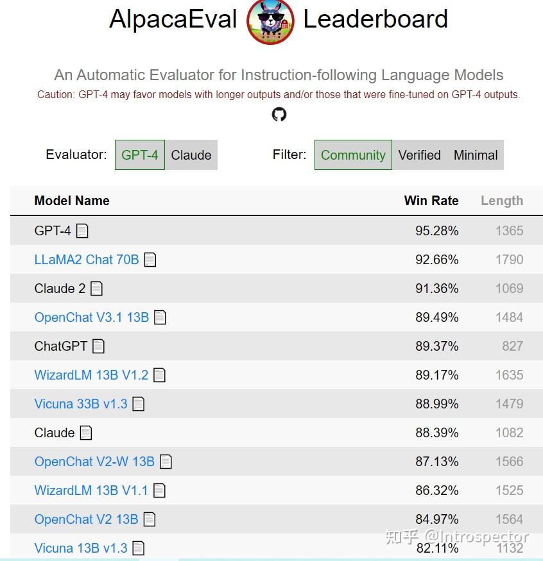
Task: Open document icon beside WizardLM 13B V1.1
Action: [x=159, y=490]
